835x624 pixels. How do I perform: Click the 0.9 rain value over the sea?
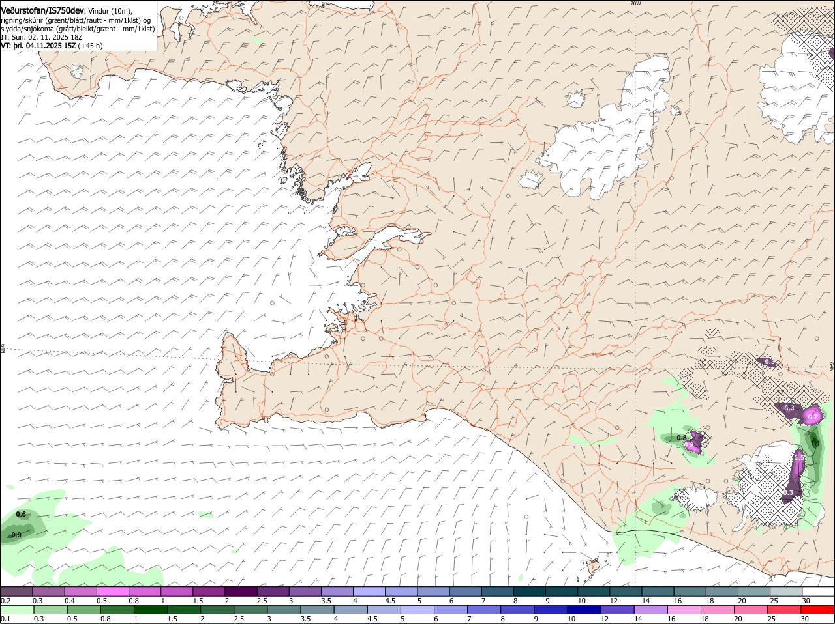click(17, 535)
